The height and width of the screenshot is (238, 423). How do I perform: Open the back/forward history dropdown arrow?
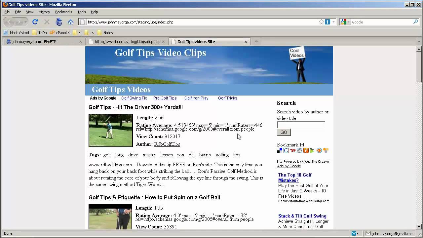tap(26, 22)
